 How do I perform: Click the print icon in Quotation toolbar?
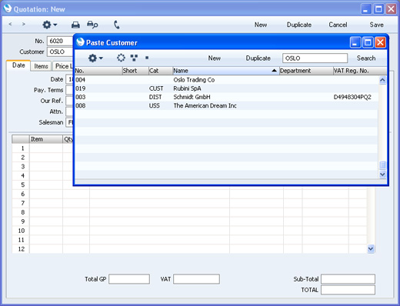(x=75, y=25)
